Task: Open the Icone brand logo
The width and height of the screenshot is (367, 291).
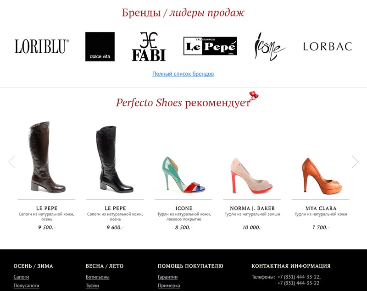Action: 269,47
